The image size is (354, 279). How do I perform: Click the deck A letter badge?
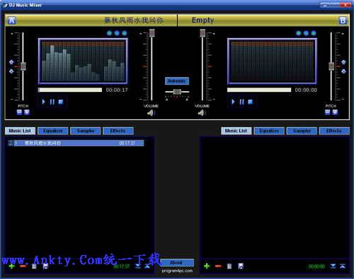click(12, 20)
